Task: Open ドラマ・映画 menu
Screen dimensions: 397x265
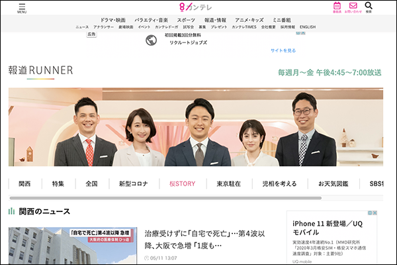Action: tap(113, 20)
